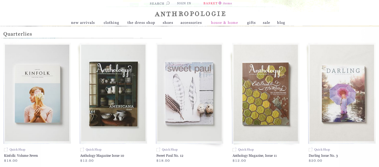Screen dimensions: 379x167
Task: Open the accessories menu
Action: (191, 23)
